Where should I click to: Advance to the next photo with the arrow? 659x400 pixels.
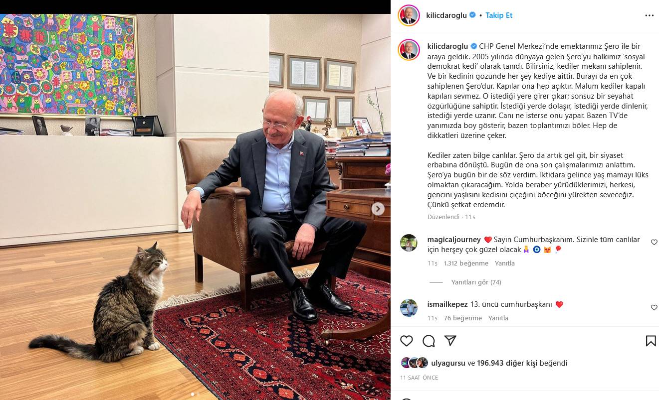(378, 209)
